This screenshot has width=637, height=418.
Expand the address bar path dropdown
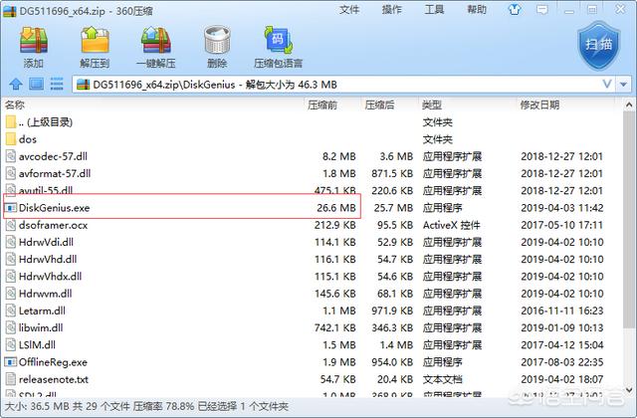click(607, 84)
